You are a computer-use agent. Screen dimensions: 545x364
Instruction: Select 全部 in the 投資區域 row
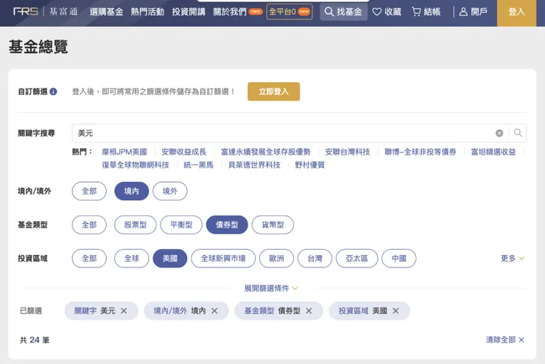click(89, 259)
